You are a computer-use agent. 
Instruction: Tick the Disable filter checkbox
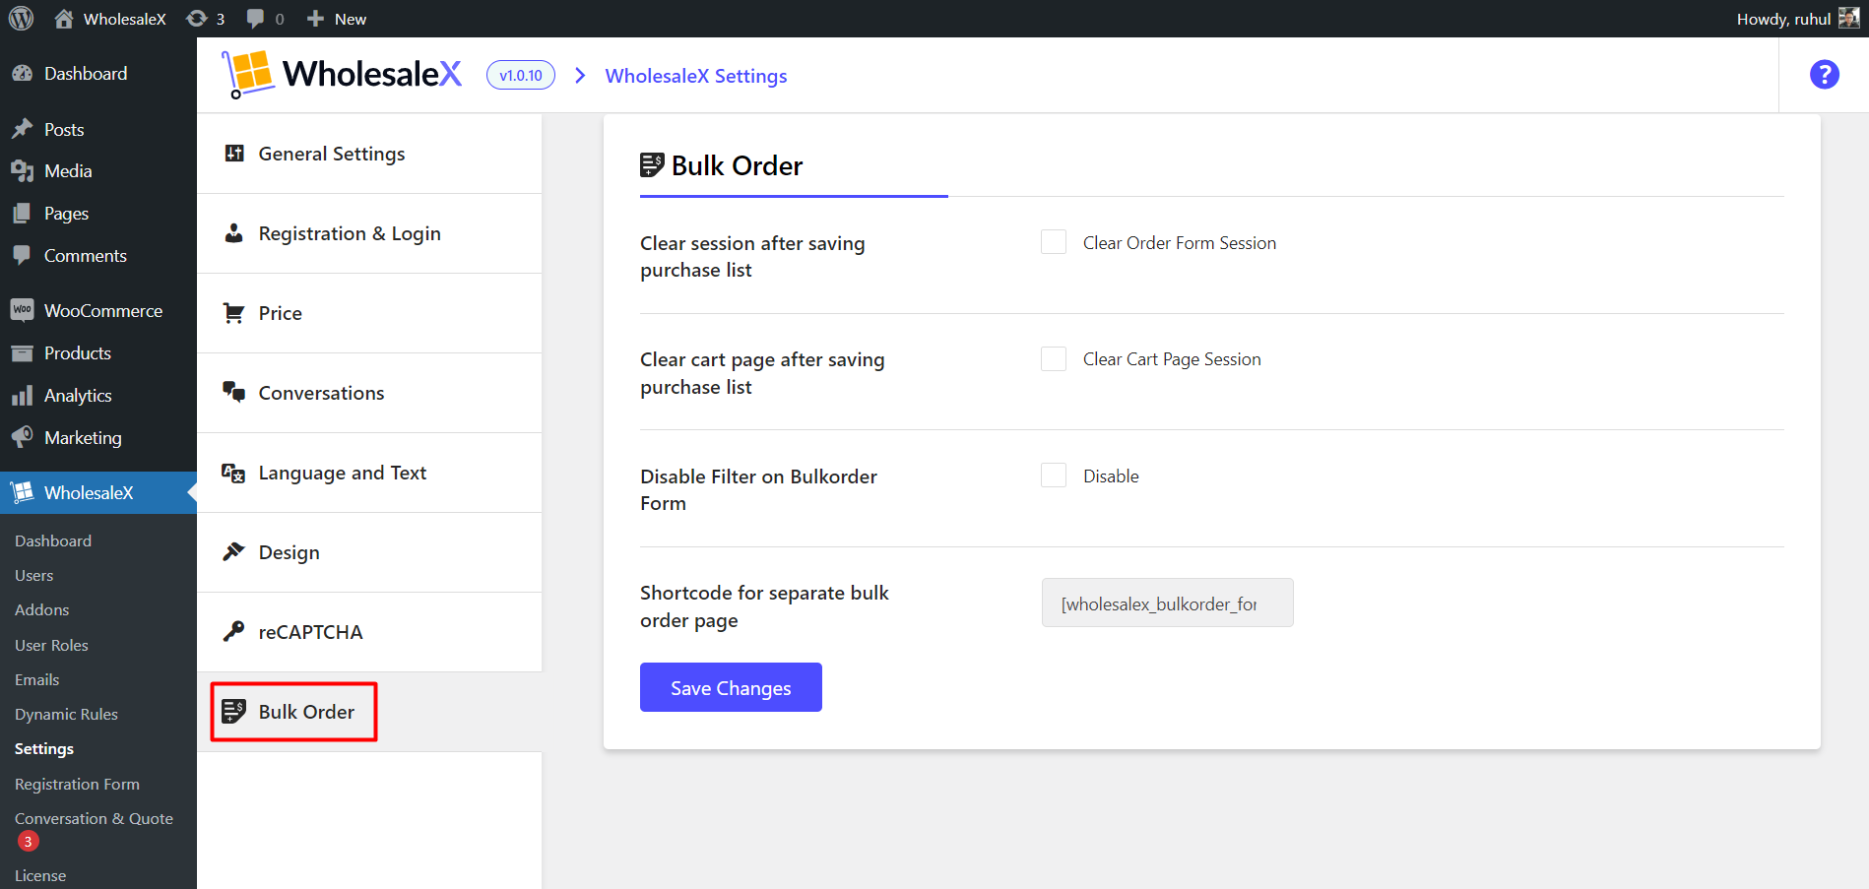1054,476
